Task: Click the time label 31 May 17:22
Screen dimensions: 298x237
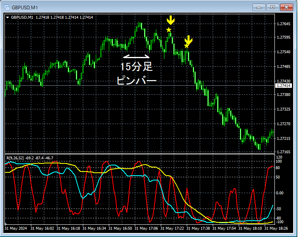Action: [x=172, y=228]
